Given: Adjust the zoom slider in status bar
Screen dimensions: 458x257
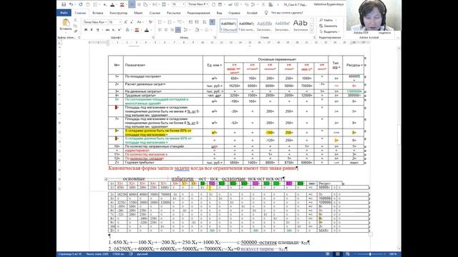Looking at the screenshot, I should (x=370, y=254).
